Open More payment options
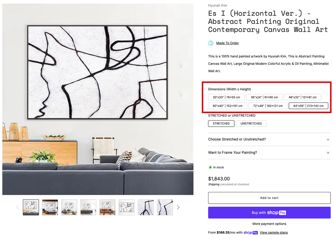The width and height of the screenshot is (333, 239). [x=269, y=224]
